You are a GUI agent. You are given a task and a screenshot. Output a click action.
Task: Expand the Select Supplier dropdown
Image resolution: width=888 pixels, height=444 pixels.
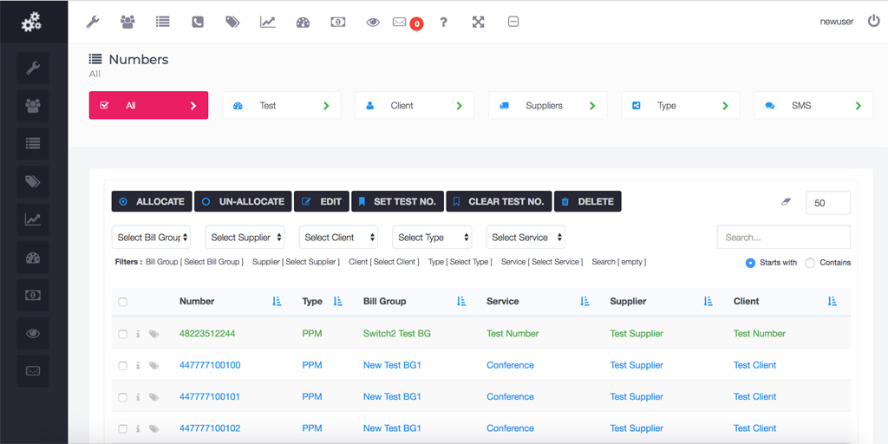pyautogui.click(x=246, y=238)
